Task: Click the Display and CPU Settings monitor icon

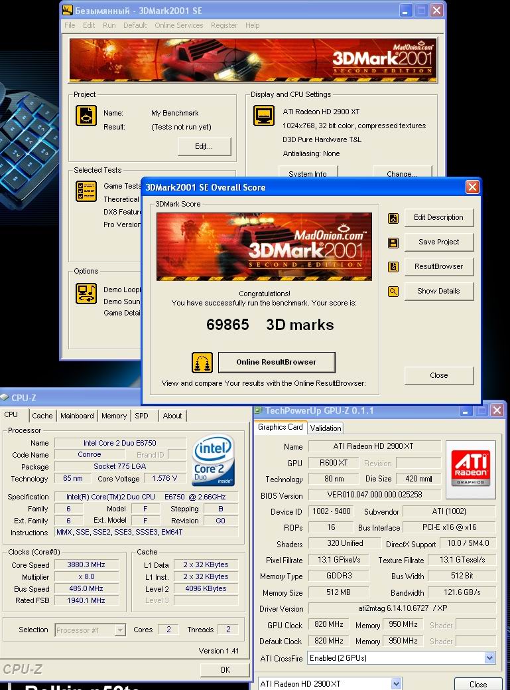Action: click(264, 116)
